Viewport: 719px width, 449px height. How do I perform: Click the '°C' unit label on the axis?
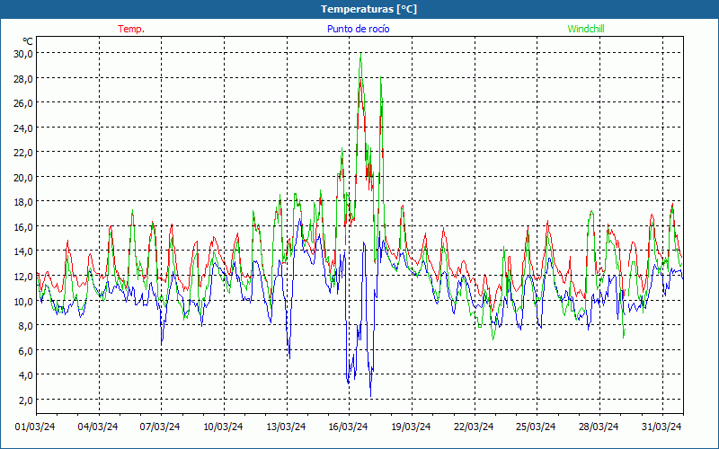pos(28,41)
